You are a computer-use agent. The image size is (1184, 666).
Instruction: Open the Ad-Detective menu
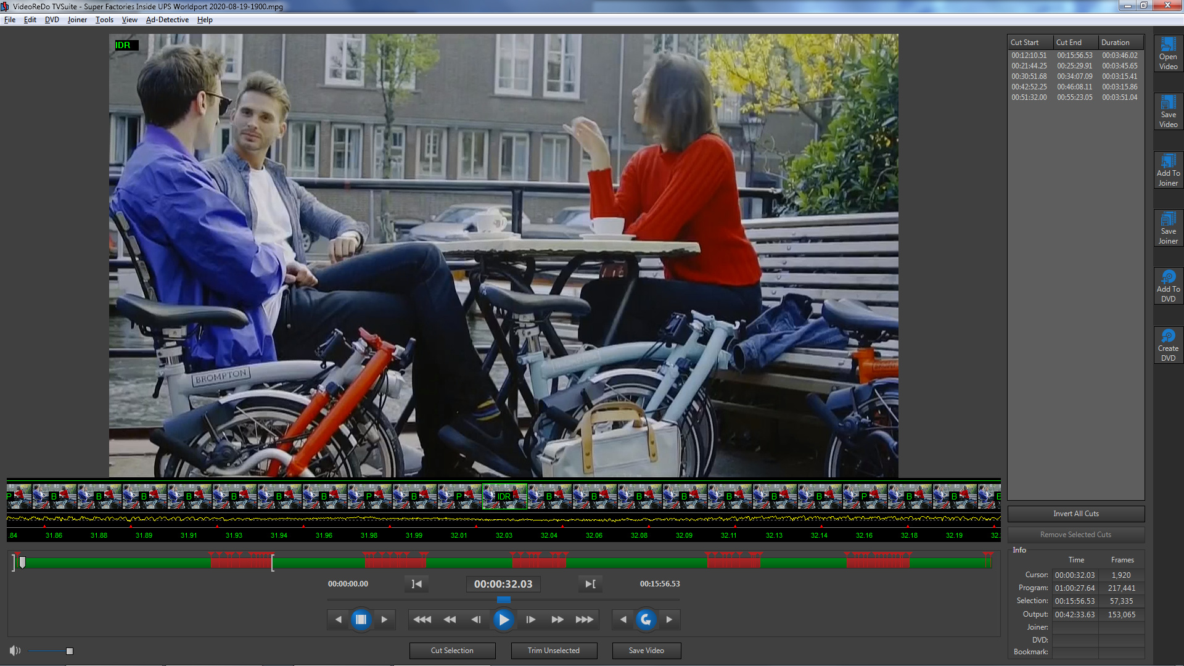pos(167,20)
